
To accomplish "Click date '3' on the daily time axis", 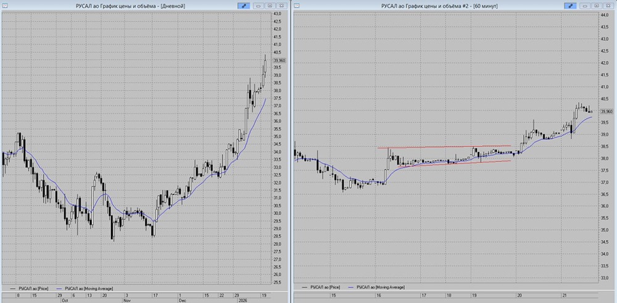I will click(x=126, y=295).
